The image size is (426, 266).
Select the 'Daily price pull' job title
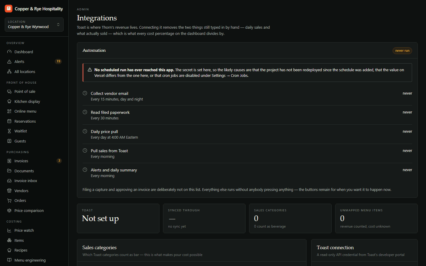pyautogui.click(x=104, y=132)
